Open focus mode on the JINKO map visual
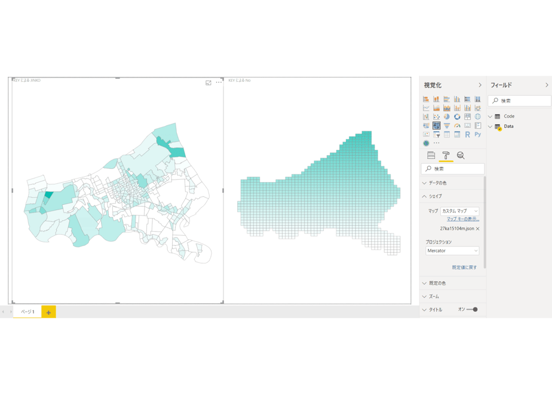This screenshot has width=552, height=394. point(208,82)
